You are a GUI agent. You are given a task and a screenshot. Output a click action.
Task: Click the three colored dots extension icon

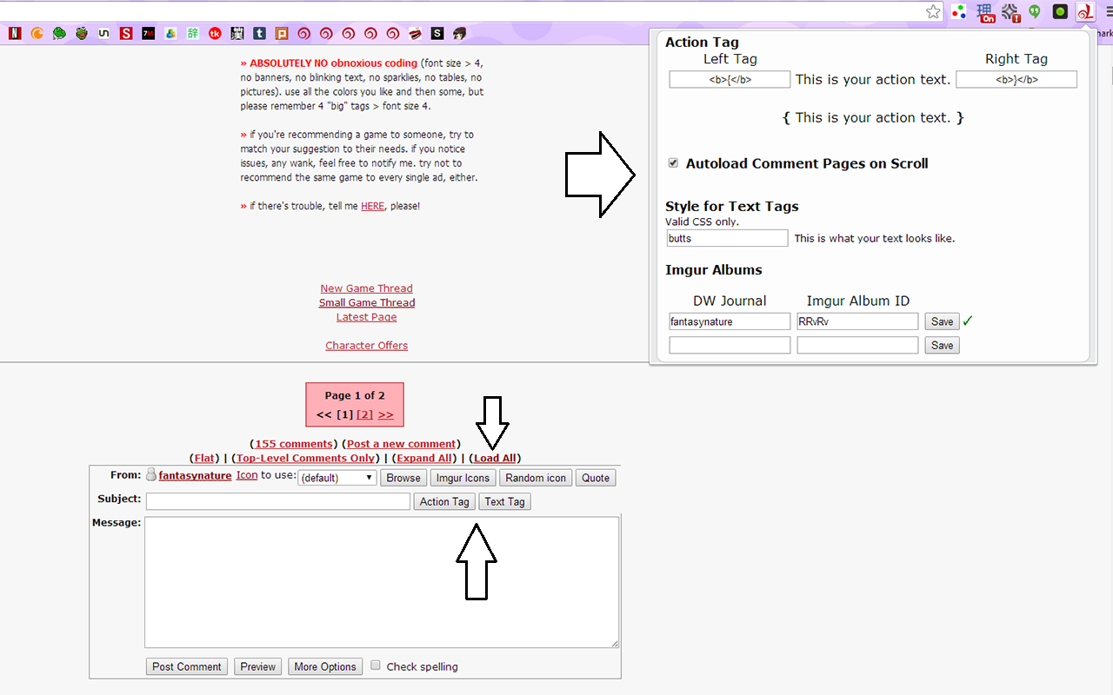(959, 11)
